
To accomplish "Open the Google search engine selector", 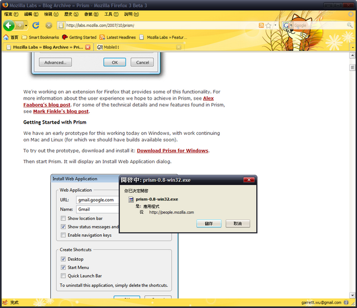I will [287, 25].
